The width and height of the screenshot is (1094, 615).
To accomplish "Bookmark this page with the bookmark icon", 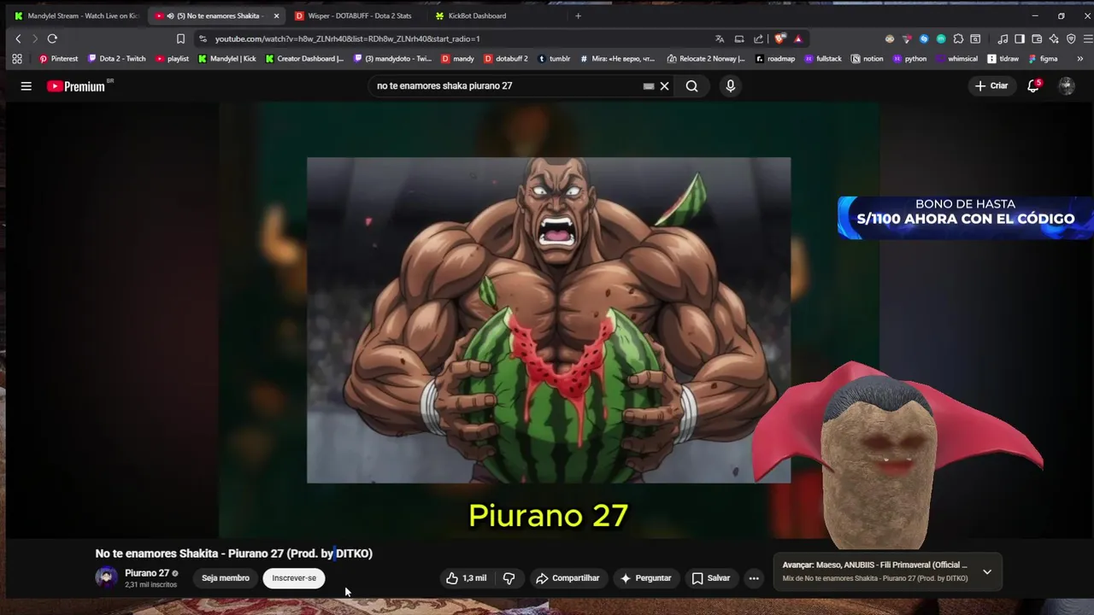I will 180,38.
